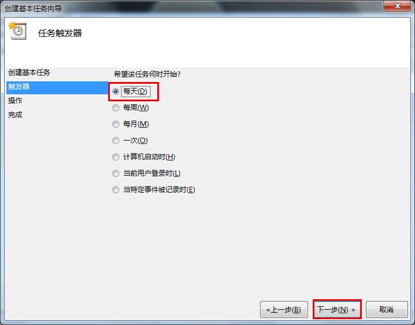Go to 创建基本任务 step in sidebar
415x325 pixels.
(x=29, y=73)
